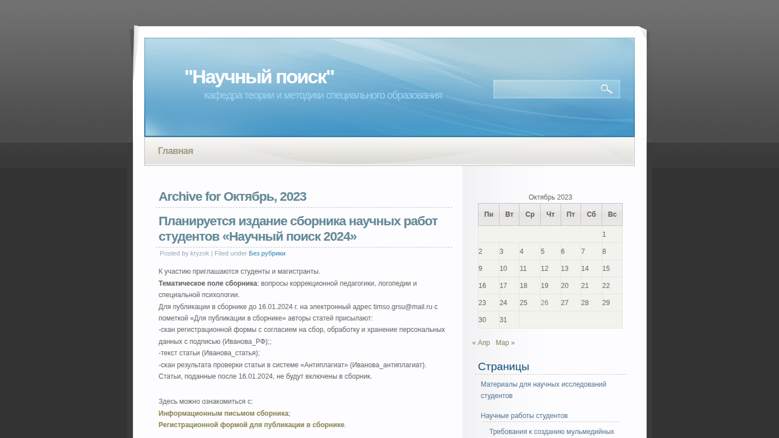Click the Posted by kryzok text
The image size is (779, 438).
(184, 253)
